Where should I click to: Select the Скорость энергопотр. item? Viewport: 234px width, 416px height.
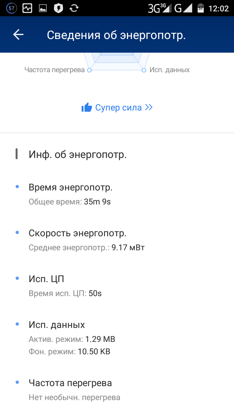(x=77, y=233)
